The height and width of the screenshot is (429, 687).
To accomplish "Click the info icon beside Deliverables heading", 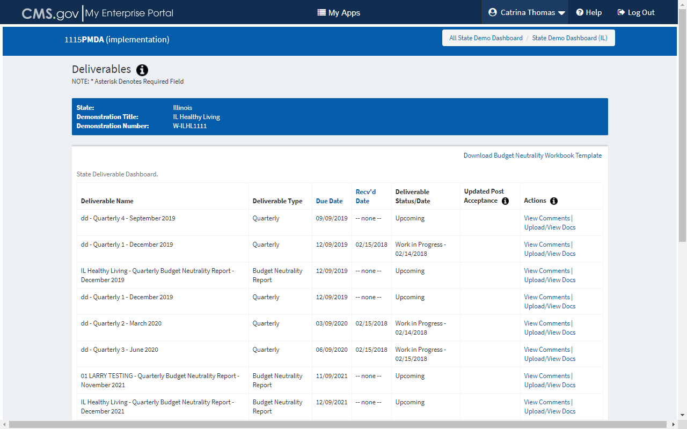I will click(x=142, y=70).
